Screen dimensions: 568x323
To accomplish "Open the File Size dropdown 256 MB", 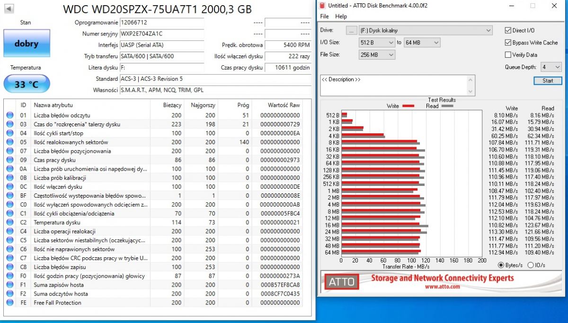I will tap(377, 55).
